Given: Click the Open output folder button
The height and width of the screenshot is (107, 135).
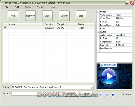Looking at the screenshot, I should 87,93.
